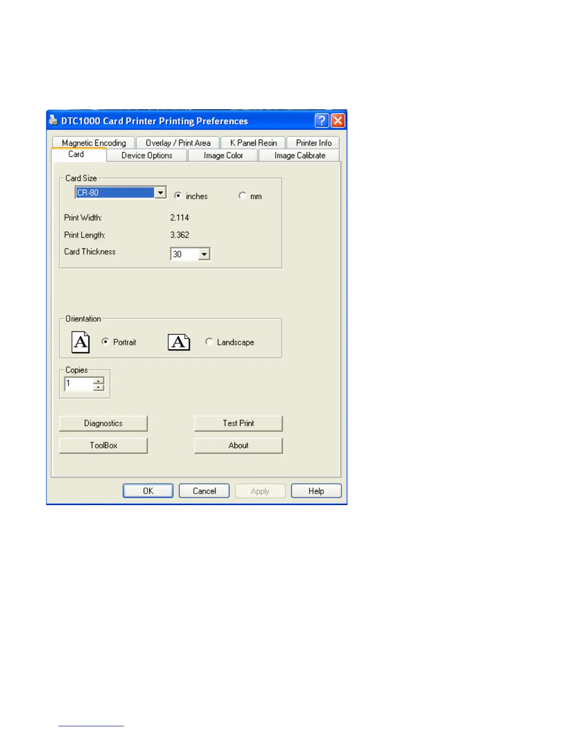This screenshot has width=564, height=730.
Task: Click the Portrait orientation page icon
Action: 81,342
